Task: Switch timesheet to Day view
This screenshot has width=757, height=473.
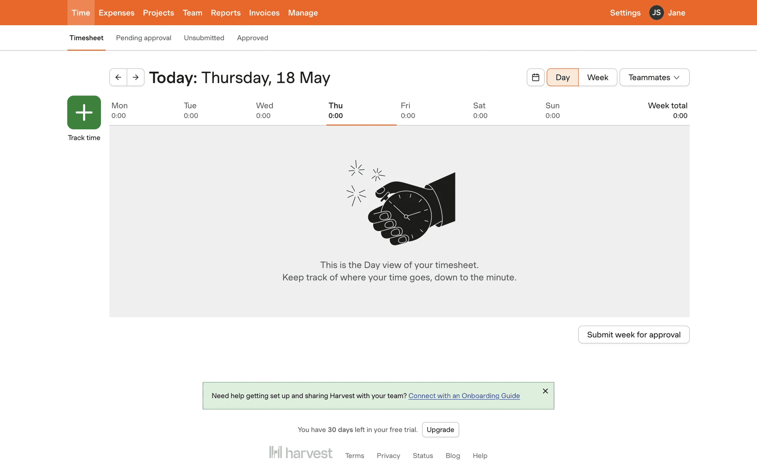Action: click(562, 77)
